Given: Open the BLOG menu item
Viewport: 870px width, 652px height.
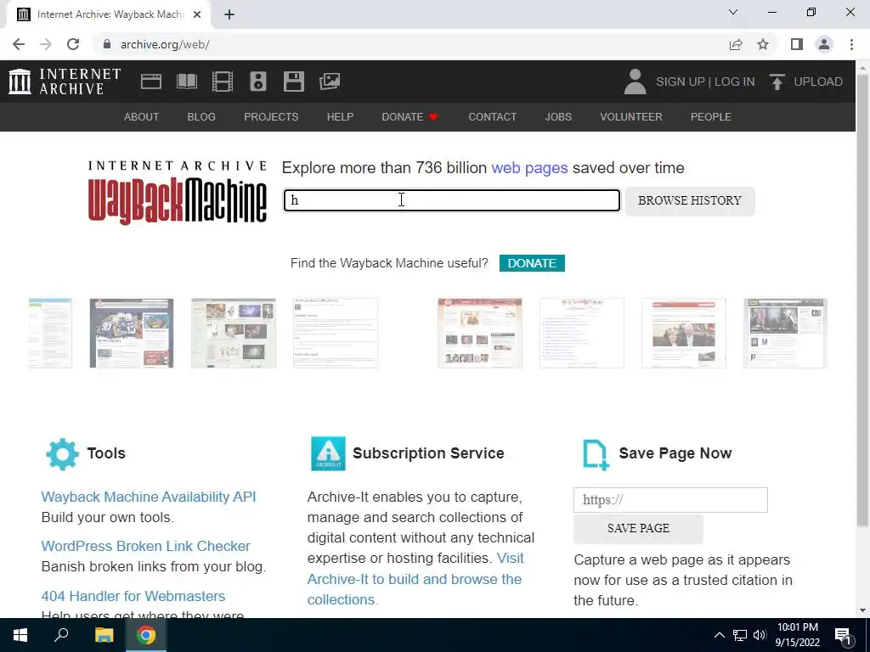Looking at the screenshot, I should pyautogui.click(x=201, y=117).
